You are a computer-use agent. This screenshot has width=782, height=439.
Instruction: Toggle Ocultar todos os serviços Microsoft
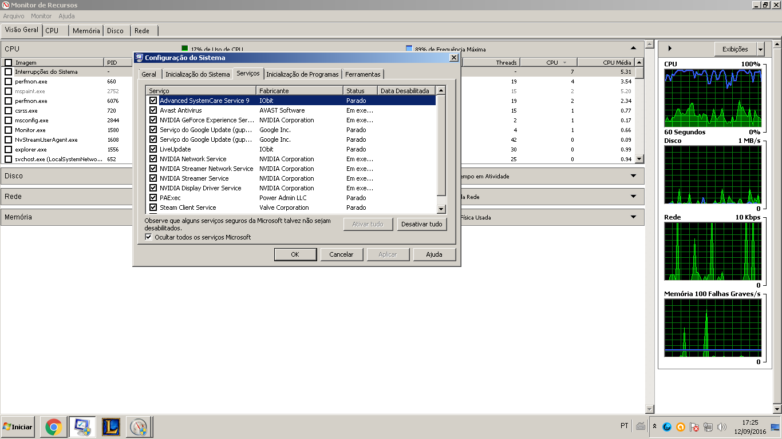pos(148,237)
